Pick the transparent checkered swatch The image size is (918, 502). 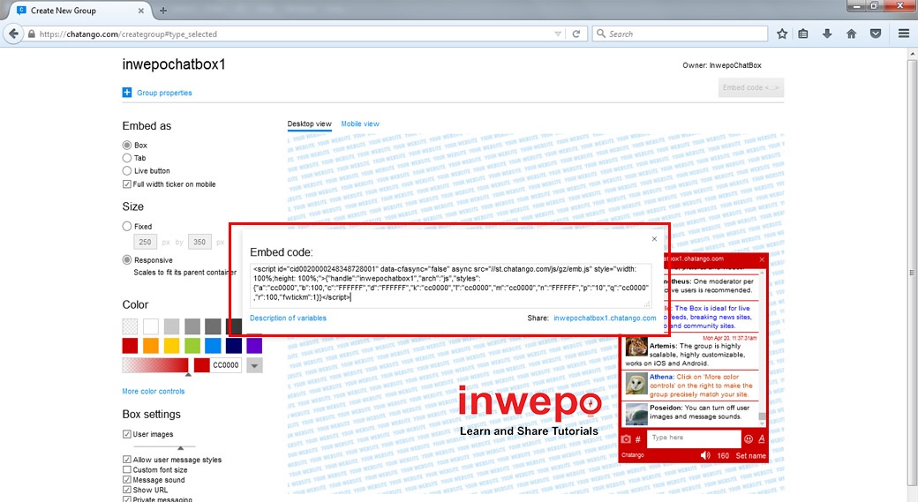130,326
